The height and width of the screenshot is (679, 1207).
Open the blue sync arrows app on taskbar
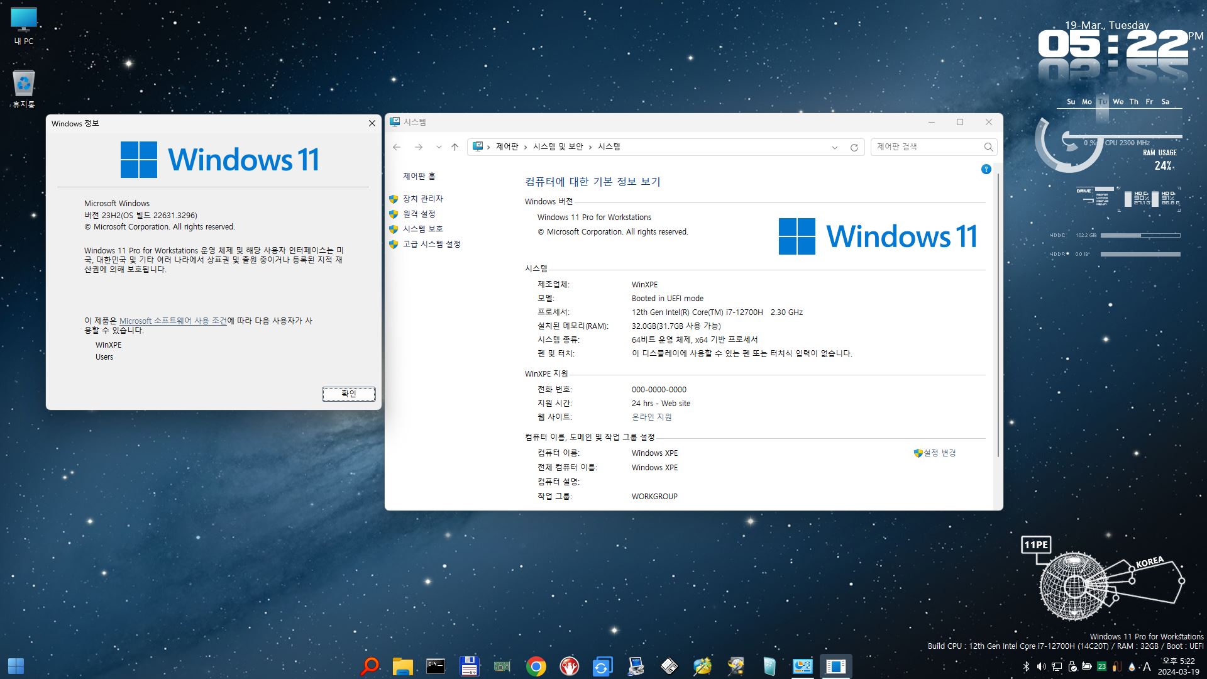point(602,666)
